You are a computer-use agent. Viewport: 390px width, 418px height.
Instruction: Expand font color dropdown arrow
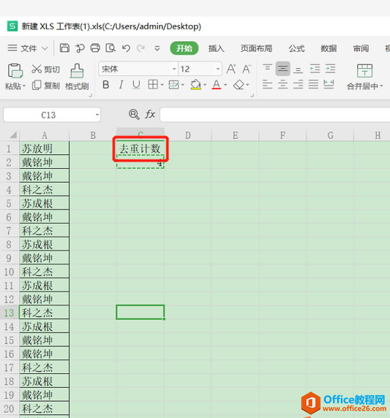(226, 85)
